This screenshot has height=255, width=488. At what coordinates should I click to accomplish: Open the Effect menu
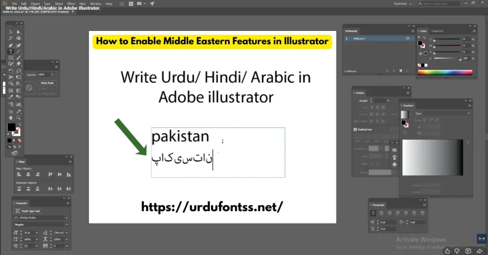[71, 4]
